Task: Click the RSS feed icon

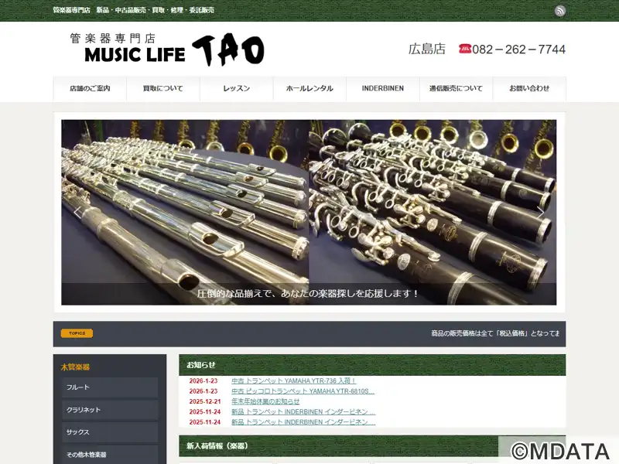Action: [559, 11]
